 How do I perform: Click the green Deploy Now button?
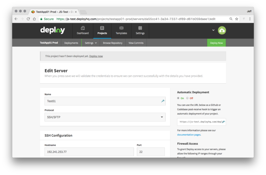click(x=216, y=43)
